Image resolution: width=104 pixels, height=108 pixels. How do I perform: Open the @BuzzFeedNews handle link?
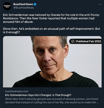(23, 8)
